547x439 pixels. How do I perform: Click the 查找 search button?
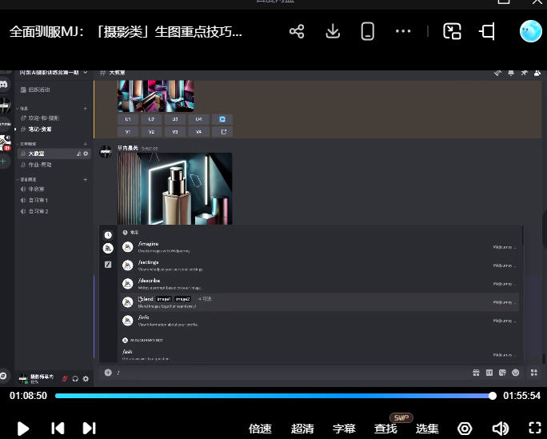click(385, 429)
